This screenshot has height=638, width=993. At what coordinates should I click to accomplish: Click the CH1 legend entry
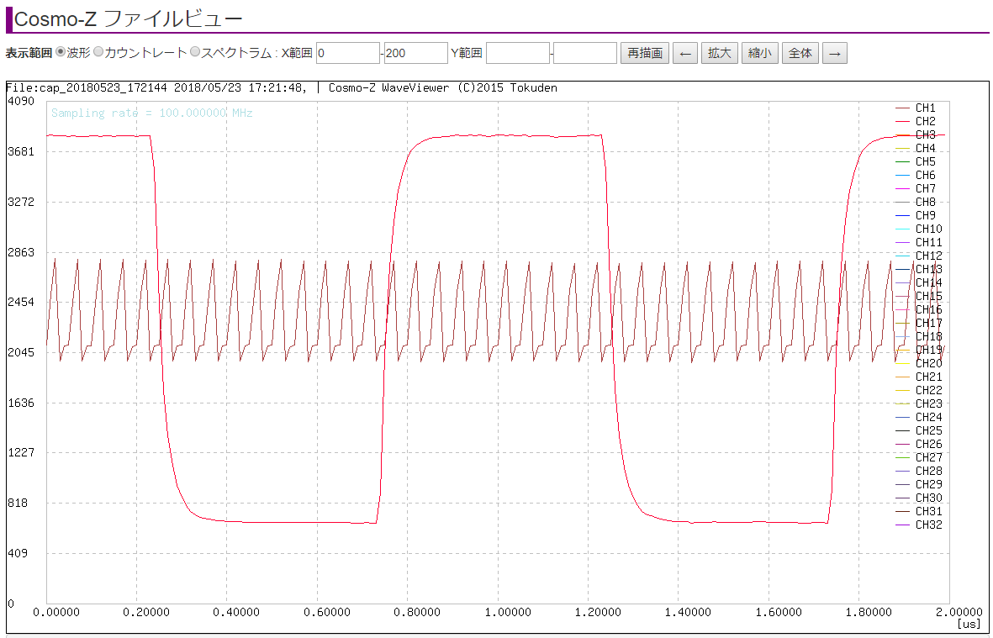pos(925,108)
